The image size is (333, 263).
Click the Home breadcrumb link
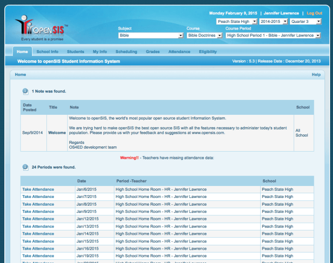click(21, 75)
